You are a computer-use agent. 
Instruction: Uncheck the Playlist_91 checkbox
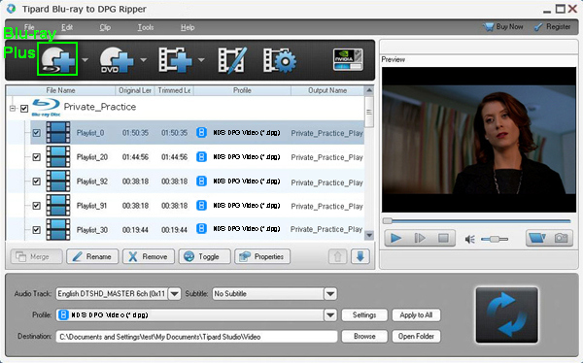[x=37, y=206]
